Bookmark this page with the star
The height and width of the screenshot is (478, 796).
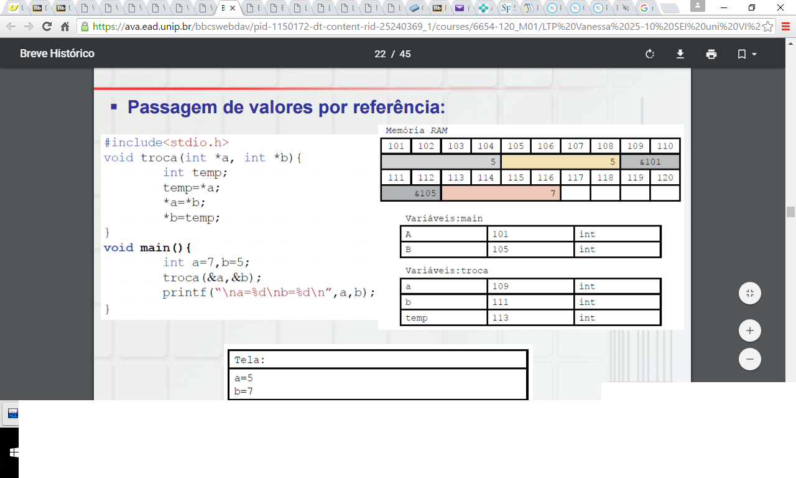tap(768, 27)
